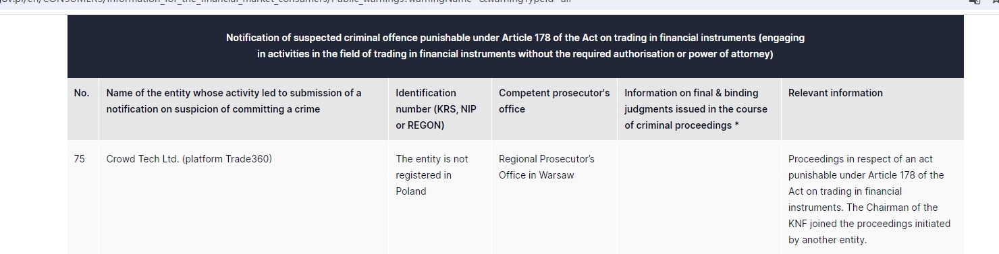This screenshot has height=254, width=999.
Task: Select 'Relevant information' column header
Action: click(836, 93)
